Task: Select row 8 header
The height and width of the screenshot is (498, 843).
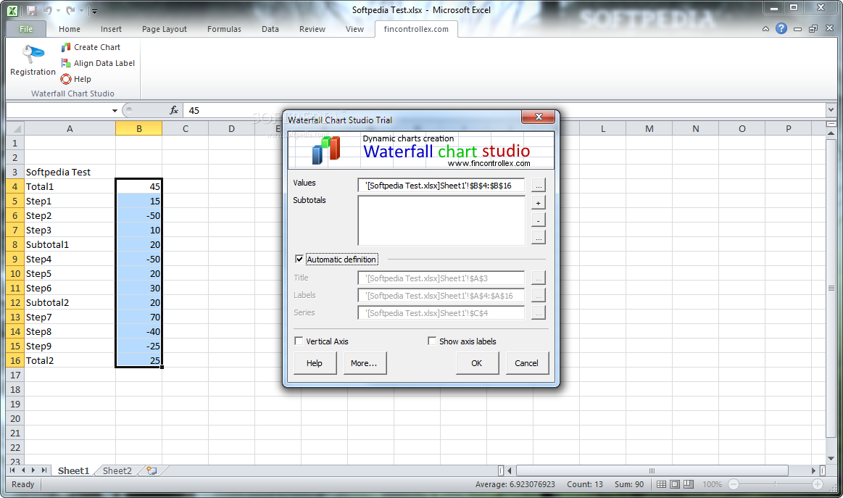Action: tap(15, 245)
